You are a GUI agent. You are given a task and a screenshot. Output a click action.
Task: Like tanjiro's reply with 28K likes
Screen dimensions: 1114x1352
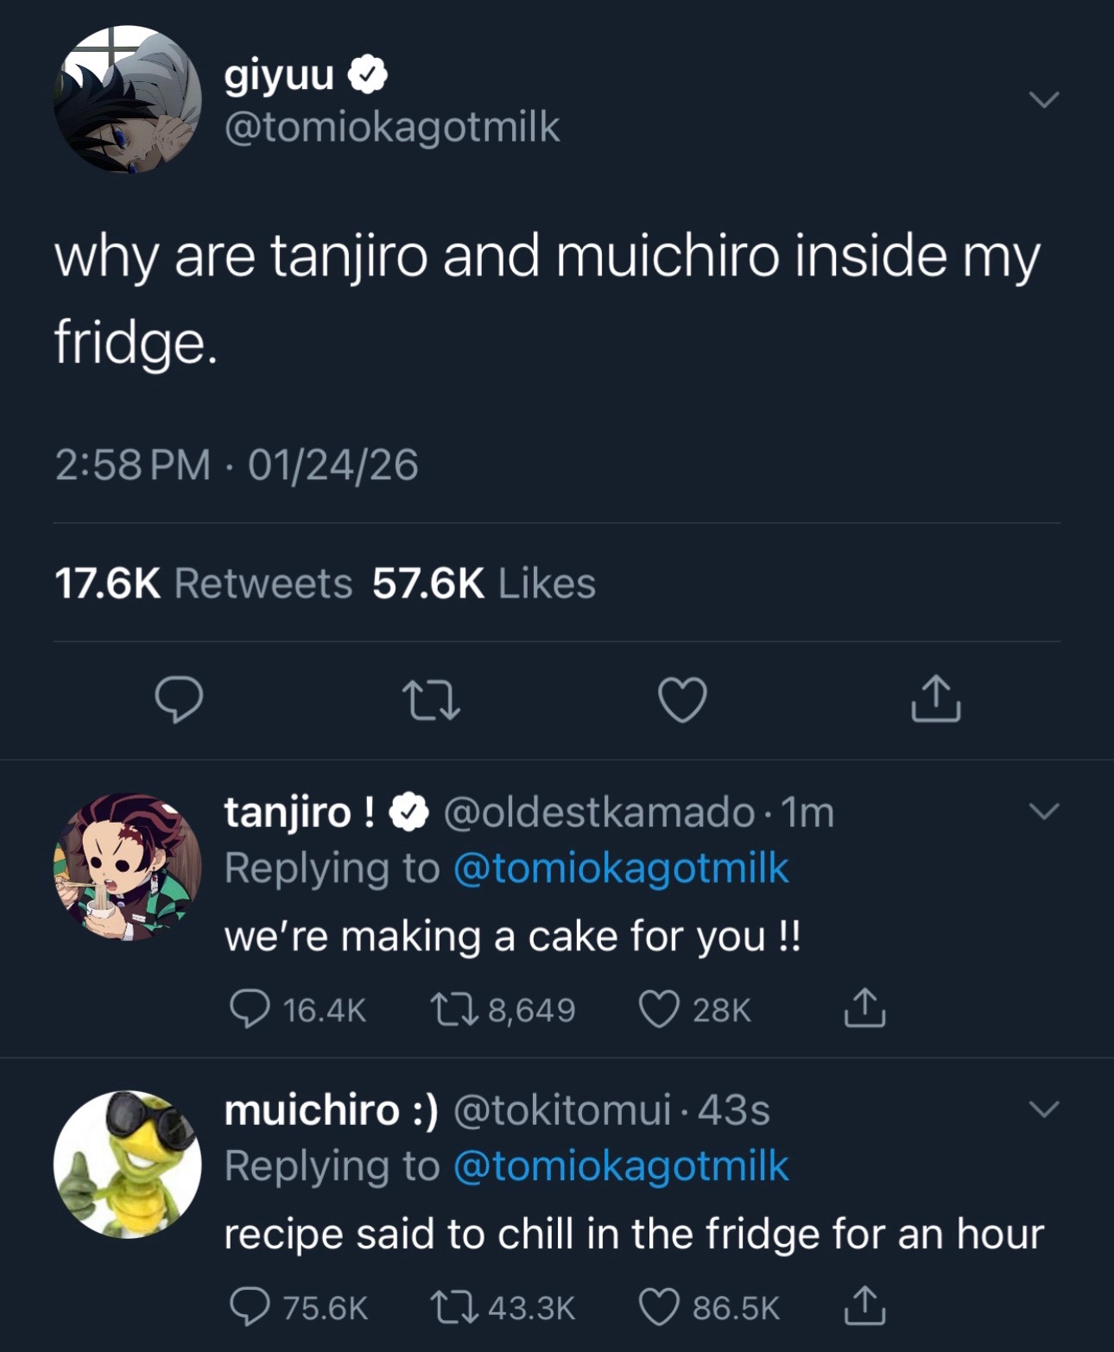pos(695,1009)
